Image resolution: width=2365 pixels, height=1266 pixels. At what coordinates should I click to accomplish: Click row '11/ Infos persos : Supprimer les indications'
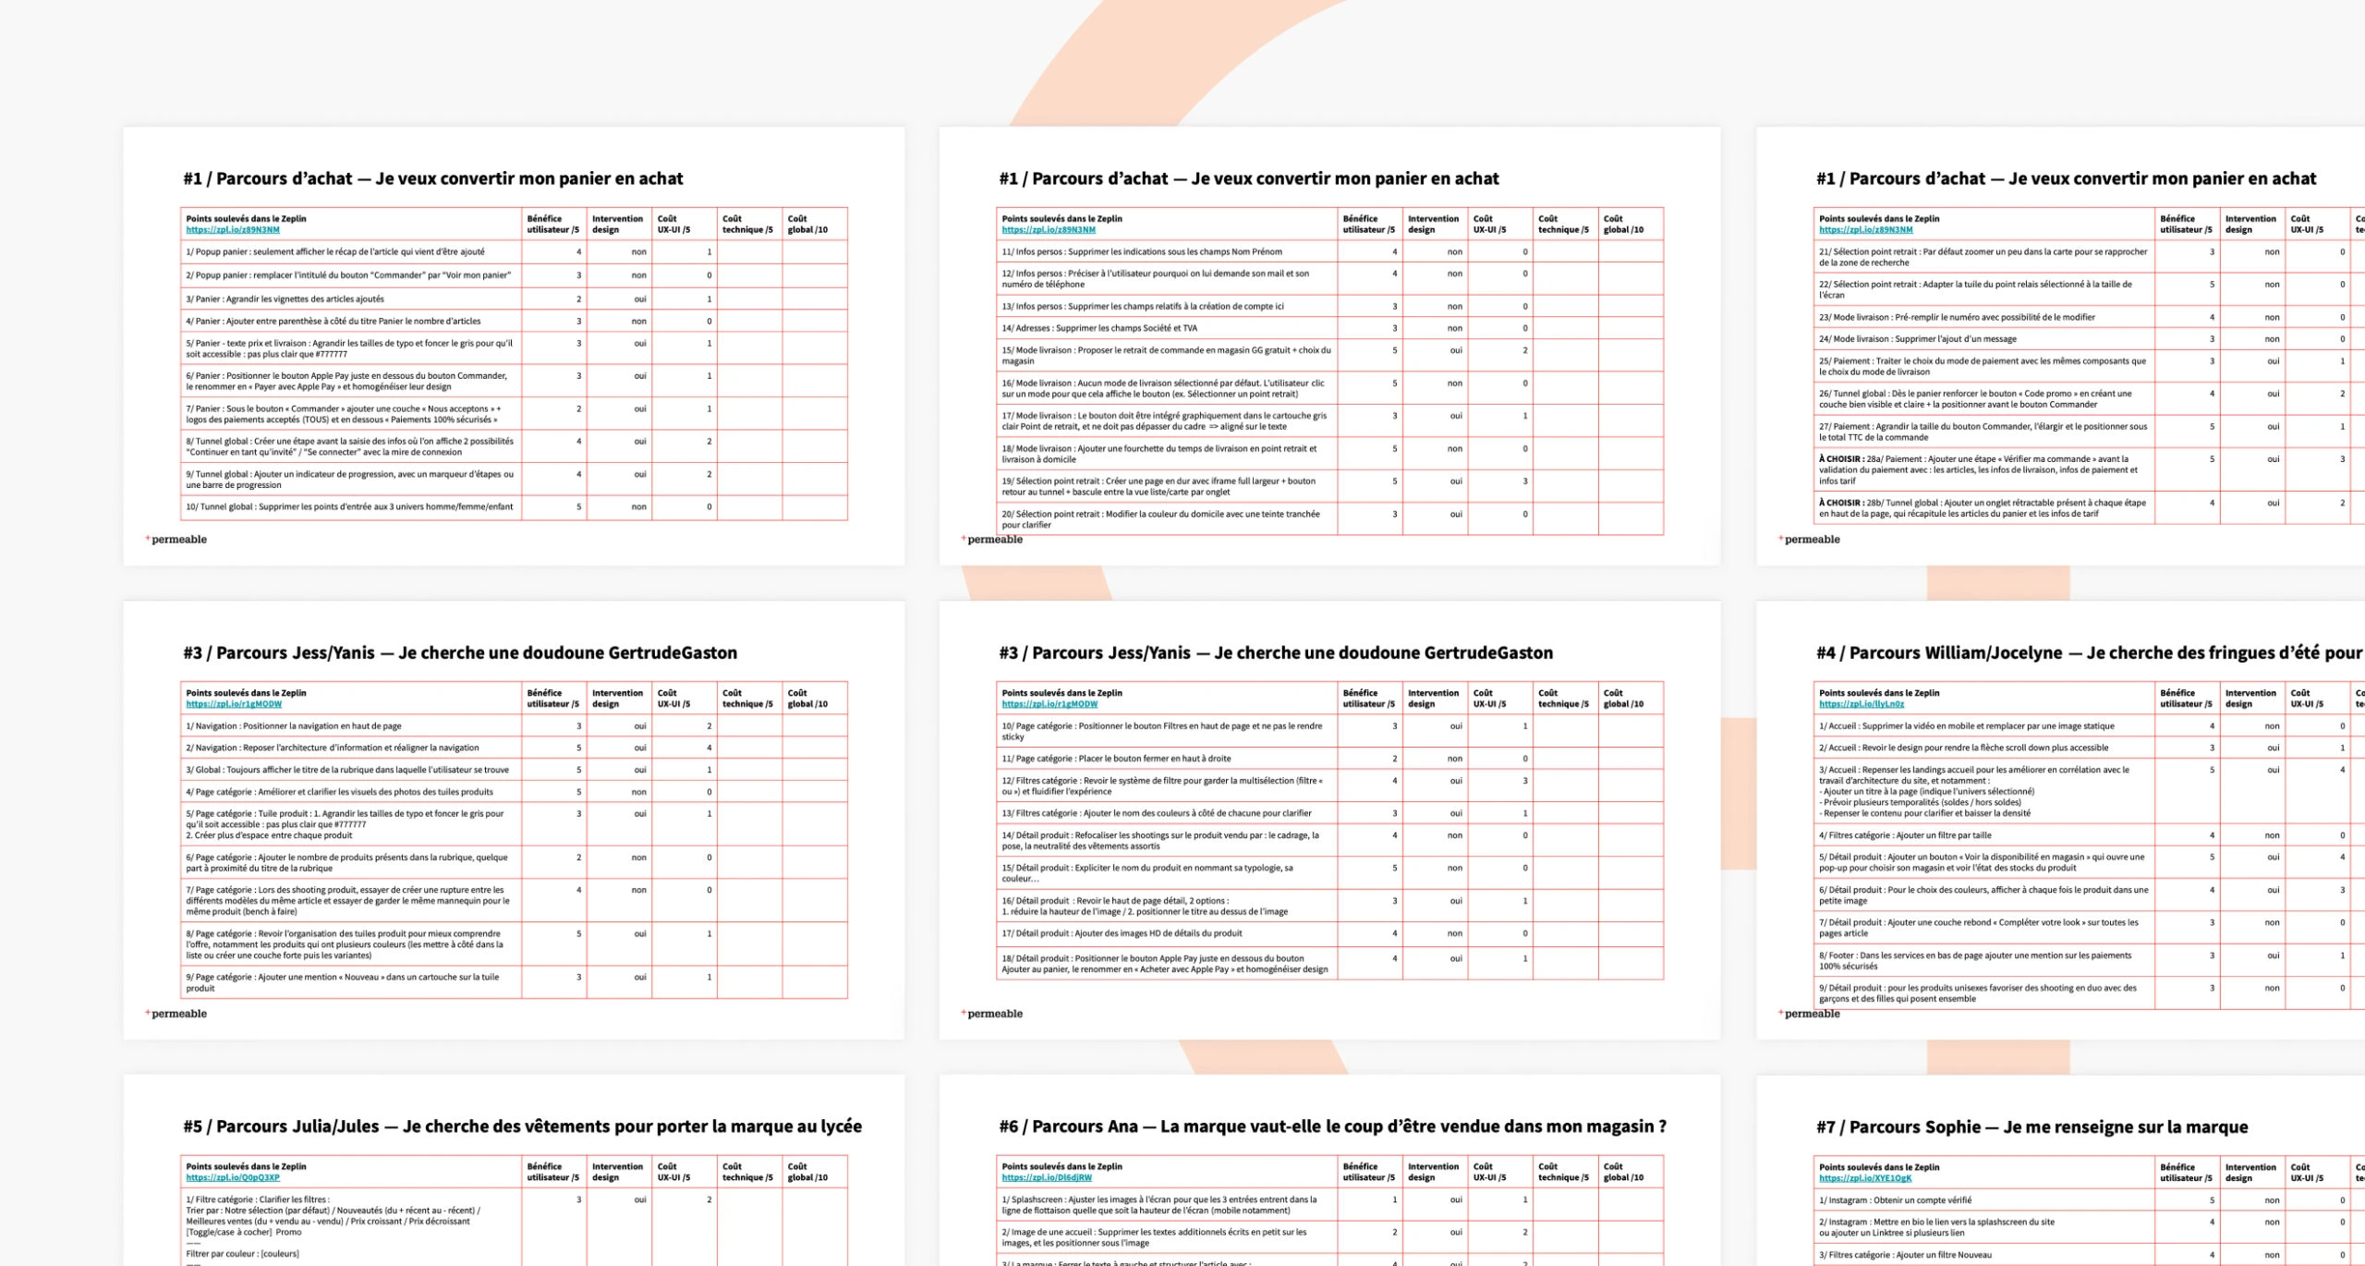1330,252
